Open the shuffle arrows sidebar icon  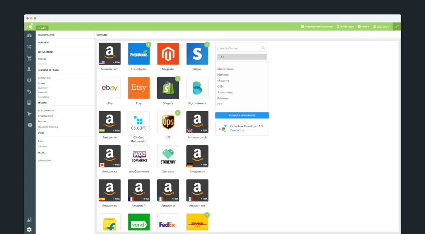coord(29,47)
